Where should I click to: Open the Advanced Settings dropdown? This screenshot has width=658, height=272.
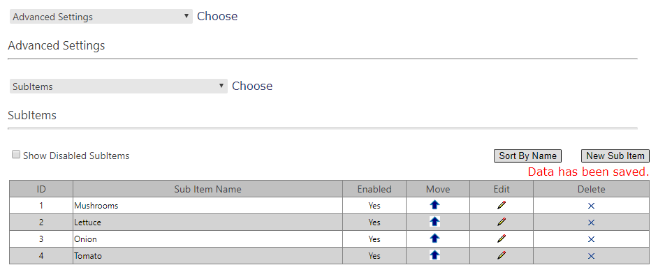101,17
